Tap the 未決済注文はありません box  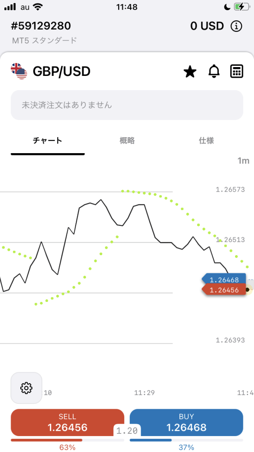click(x=127, y=105)
